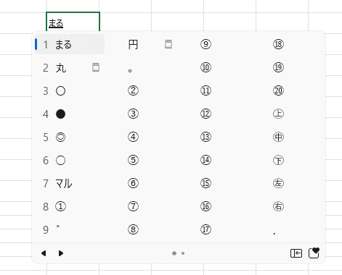Choose candidate 1 まる
Screen dimensions: 342x275
pyautogui.click(x=70, y=44)
